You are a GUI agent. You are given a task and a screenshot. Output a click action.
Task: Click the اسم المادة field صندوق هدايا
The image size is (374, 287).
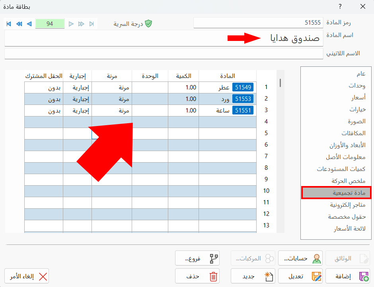(164, 38)
